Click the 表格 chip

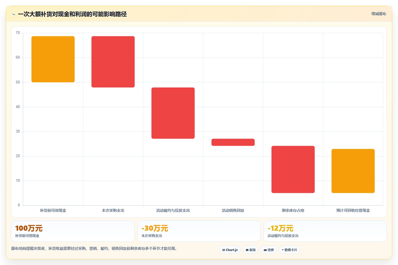click(251, 250)
